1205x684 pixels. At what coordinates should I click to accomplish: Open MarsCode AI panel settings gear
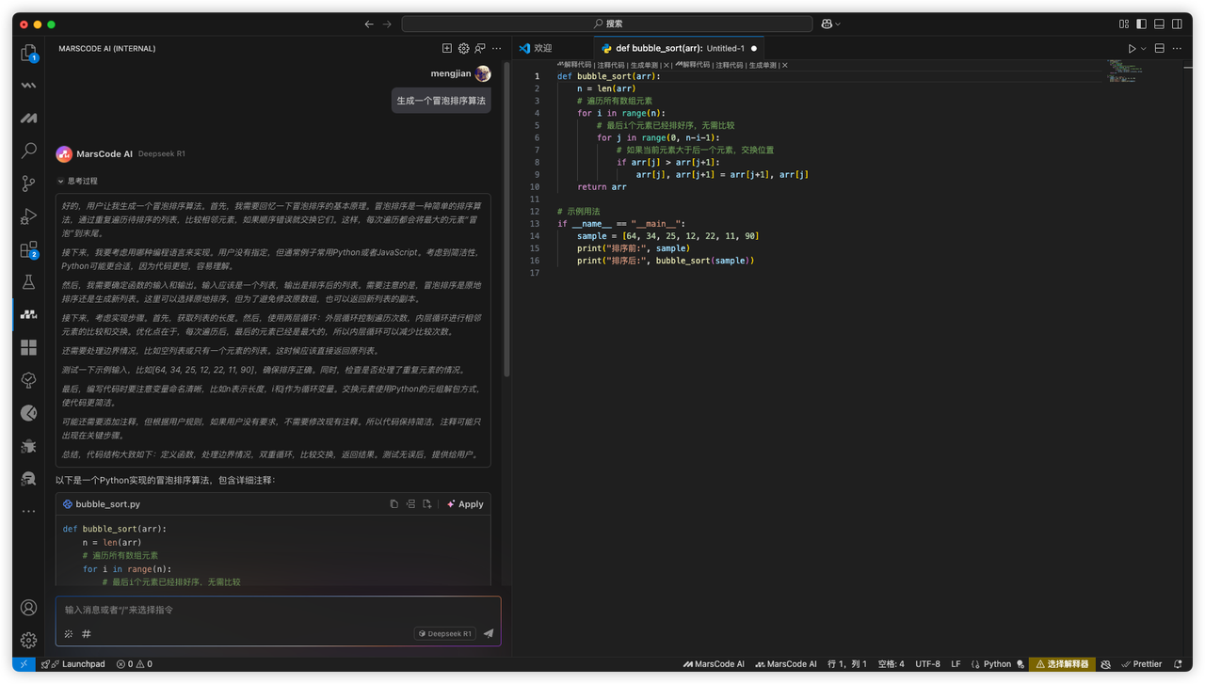click(x=464, y=48)
